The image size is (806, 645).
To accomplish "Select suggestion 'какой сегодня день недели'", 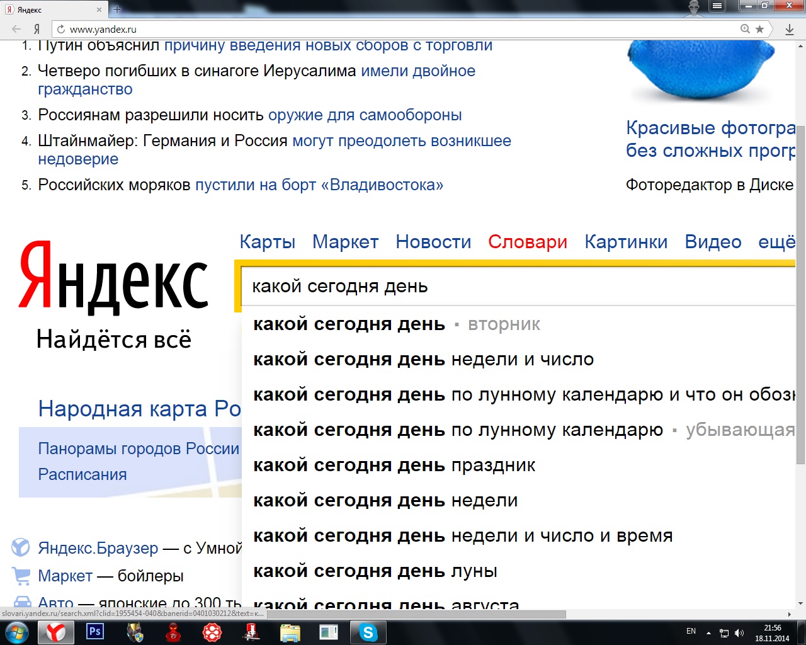I will [x=518, y=501].
